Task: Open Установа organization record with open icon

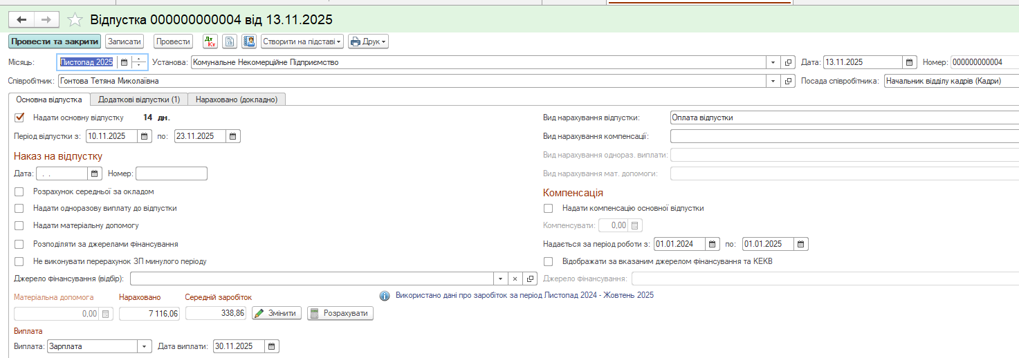Action: tap(788, 62)
